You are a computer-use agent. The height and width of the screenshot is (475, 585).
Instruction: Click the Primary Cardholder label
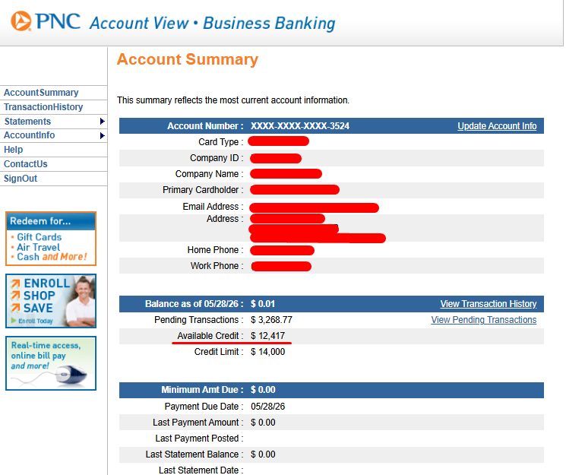[x=203, y=190]
